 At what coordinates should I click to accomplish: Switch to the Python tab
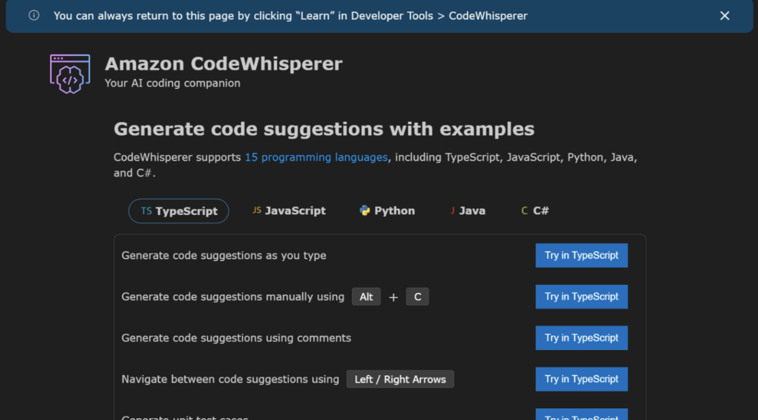click(x=387, y=211)
